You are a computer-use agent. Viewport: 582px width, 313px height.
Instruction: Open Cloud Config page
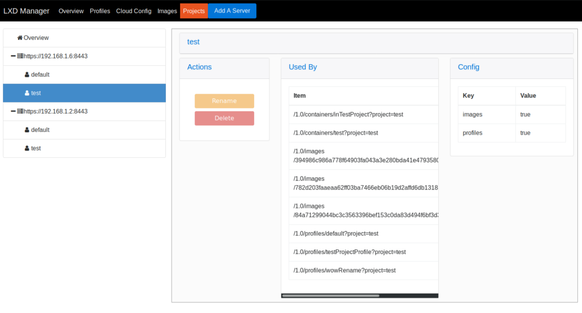[x=134, y=11]
